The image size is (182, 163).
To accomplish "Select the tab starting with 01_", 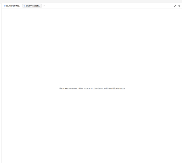I will coord(32,6).
